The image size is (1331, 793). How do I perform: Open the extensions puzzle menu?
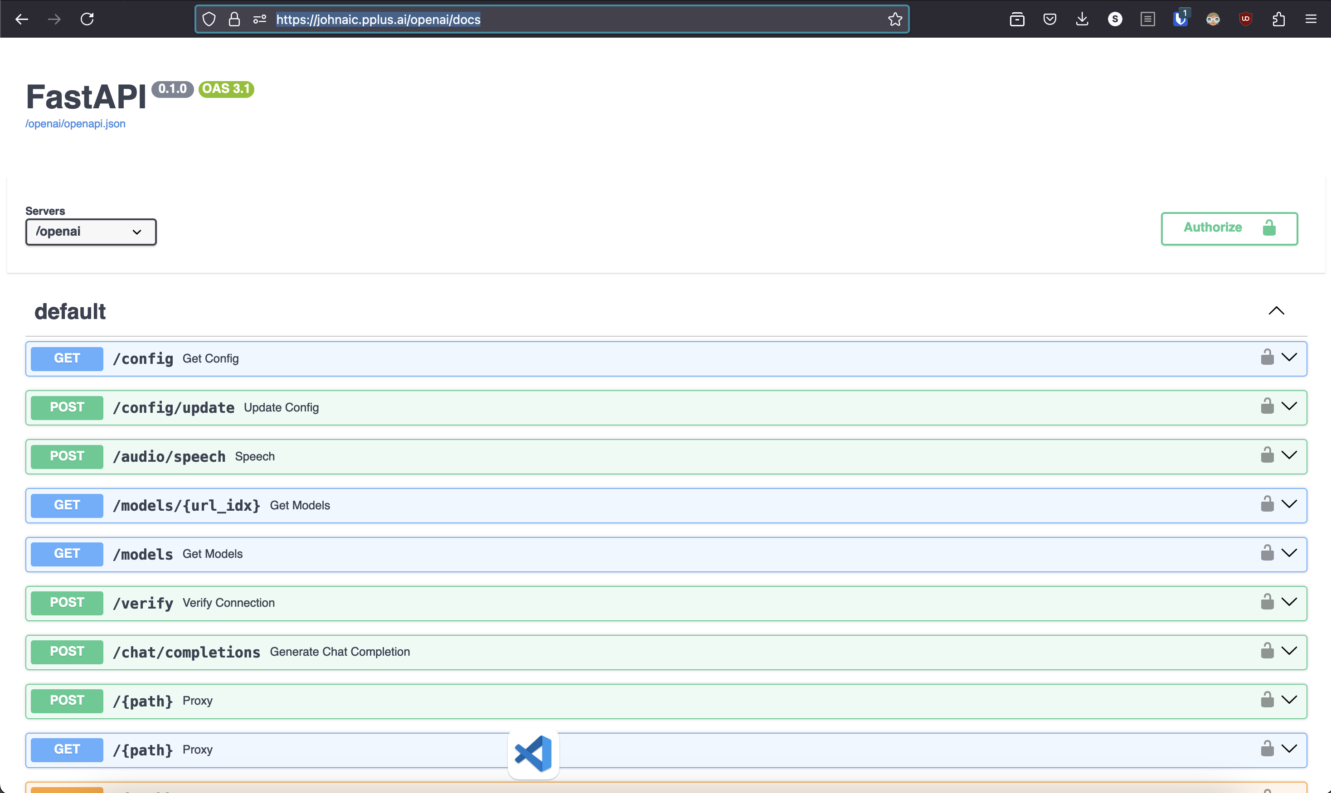click(x=1278, y=19)
